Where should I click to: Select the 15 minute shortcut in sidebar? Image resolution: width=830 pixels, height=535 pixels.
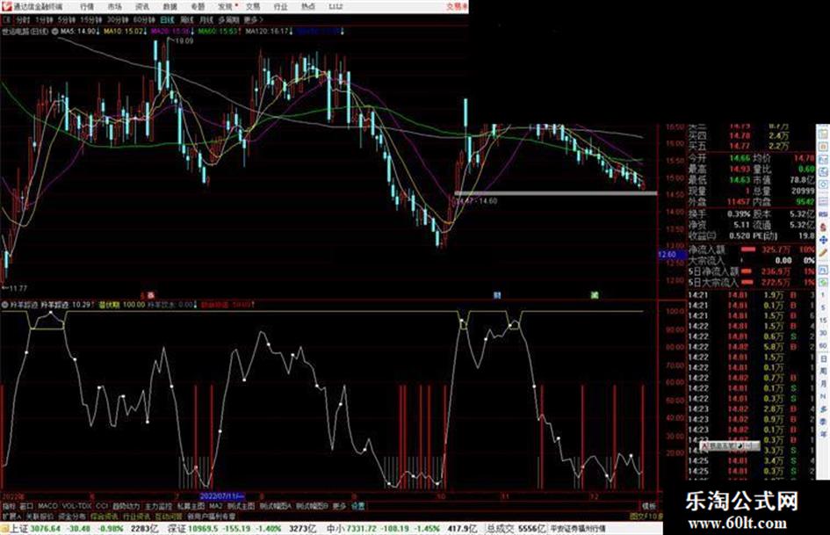(x=823, y=321)
